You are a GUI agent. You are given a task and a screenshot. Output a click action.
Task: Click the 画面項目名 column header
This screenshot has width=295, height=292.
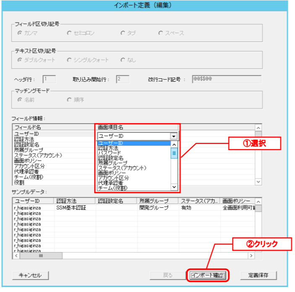[137, 127]
